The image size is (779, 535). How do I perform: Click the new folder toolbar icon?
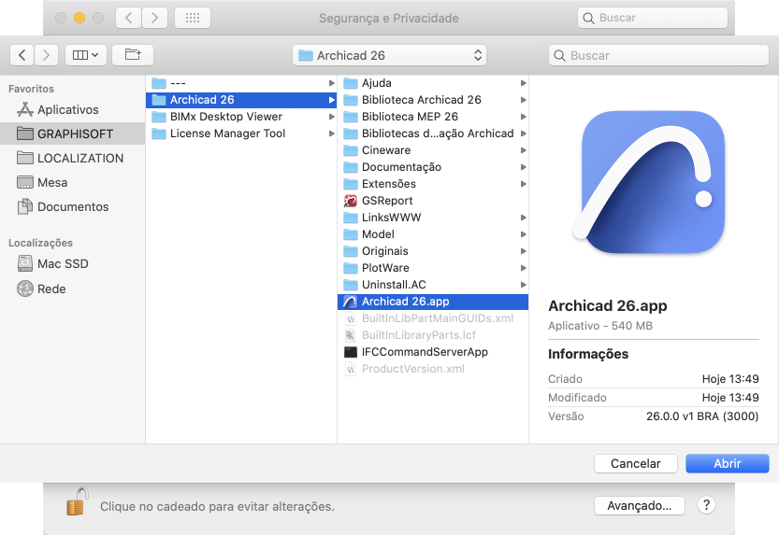[133, 54]
